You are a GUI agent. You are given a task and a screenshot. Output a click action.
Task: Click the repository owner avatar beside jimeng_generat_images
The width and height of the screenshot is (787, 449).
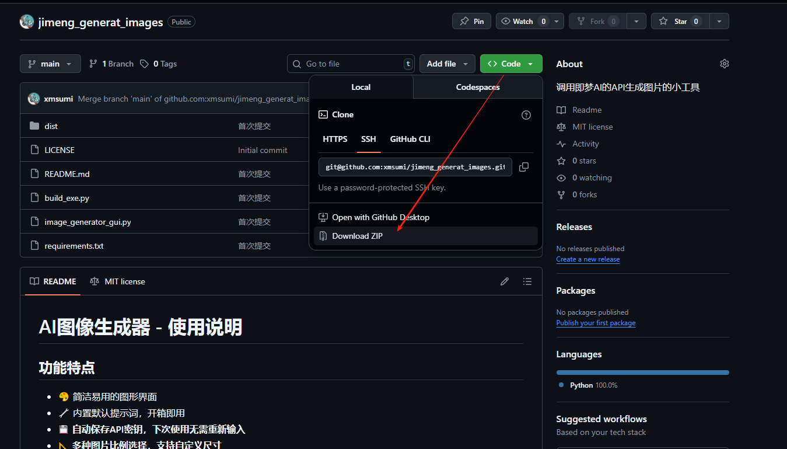pyautogui.click(x=27, y=22)
